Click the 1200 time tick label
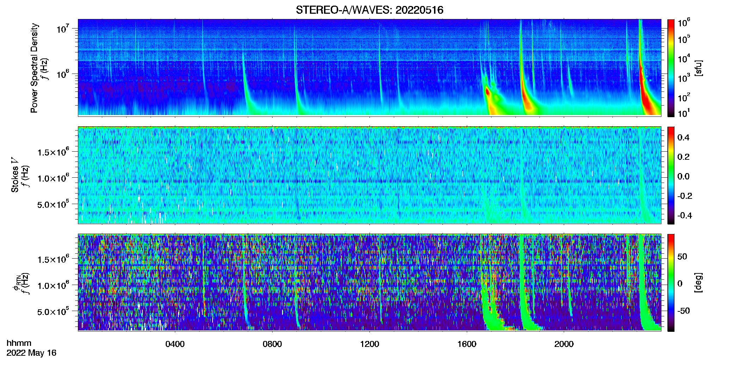The width and height of the screenshot is (739, 380). [x=369, y=344]
